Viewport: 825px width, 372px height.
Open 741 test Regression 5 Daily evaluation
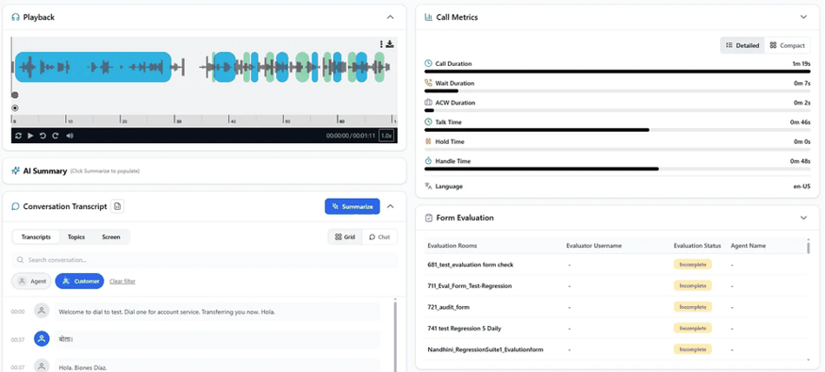[616, 328]
